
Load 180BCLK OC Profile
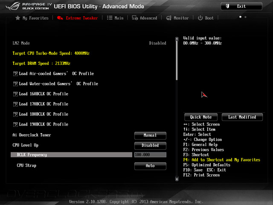pos(44,114)
